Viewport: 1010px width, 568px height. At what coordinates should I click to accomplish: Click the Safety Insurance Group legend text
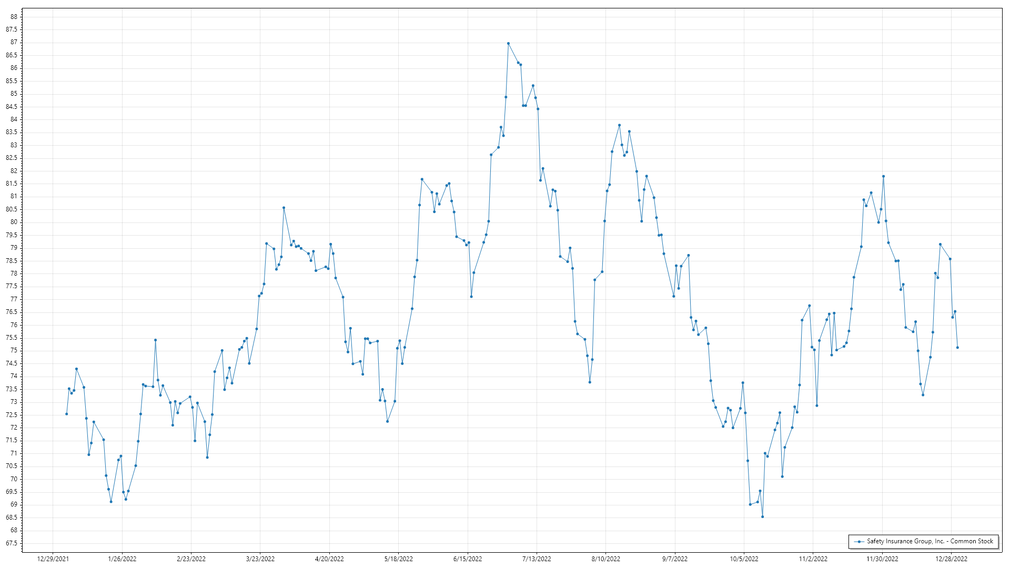tap(930, 541)
